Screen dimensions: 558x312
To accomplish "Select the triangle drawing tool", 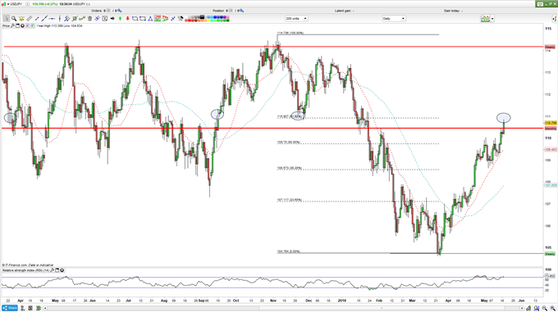I will coord(150,19).
